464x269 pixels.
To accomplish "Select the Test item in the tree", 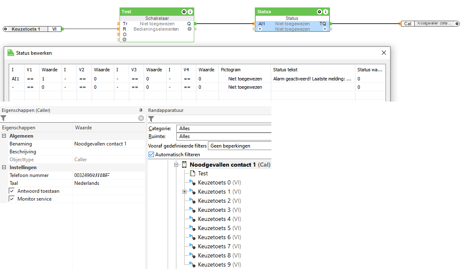I will (203, 174).
